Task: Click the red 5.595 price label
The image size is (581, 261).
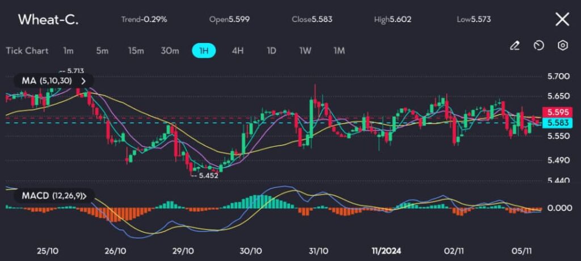Action: click(553, 112)
